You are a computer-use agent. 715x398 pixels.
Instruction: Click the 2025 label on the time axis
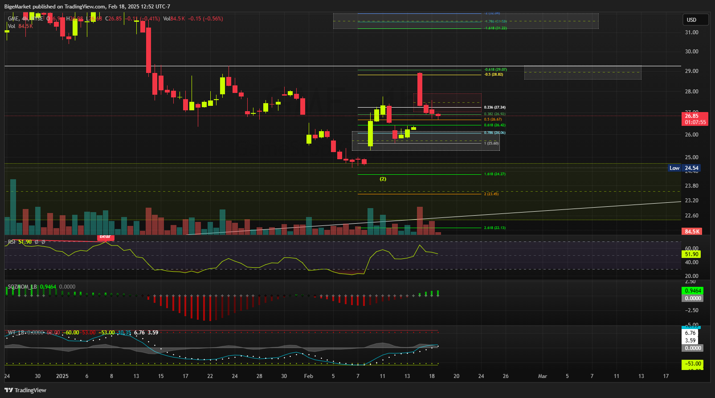tap(62, 376)
